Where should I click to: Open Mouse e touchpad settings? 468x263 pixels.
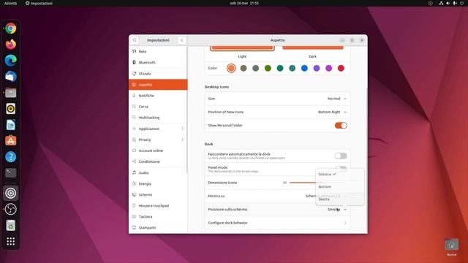click(158, 206)
